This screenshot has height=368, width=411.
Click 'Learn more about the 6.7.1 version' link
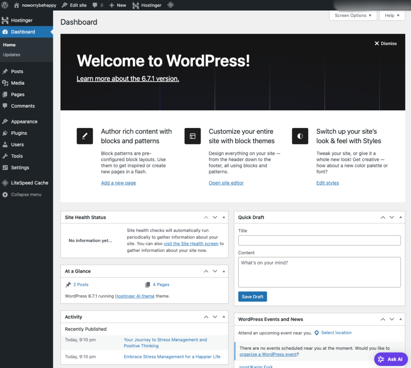point(128,78)
